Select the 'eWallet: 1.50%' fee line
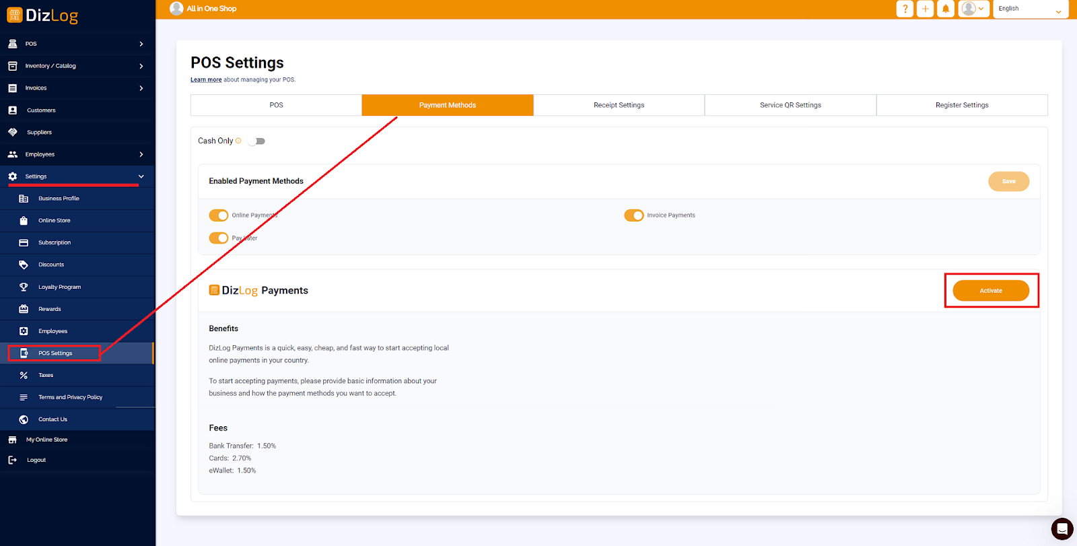 [x=232, y=471]
